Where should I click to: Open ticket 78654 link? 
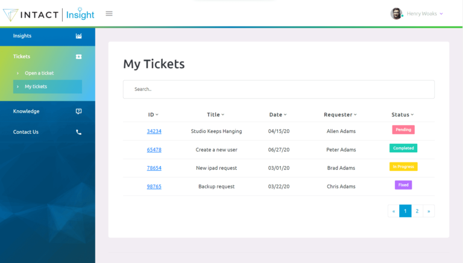(x=154, y=168)
